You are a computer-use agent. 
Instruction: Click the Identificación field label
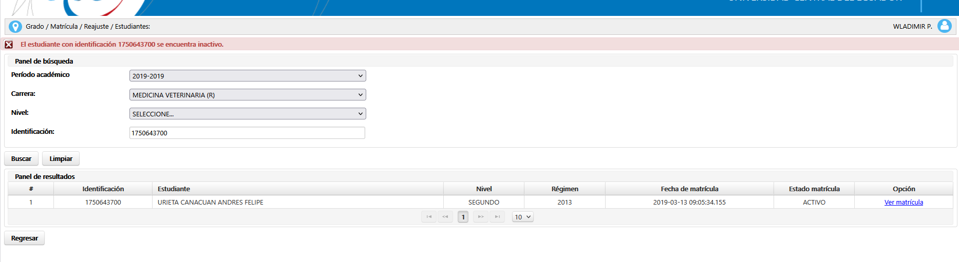click(x=33, y=132)
